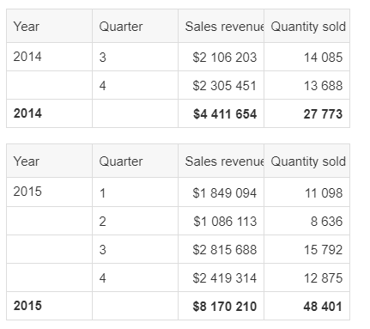Select the $2 305 451 revenue cell
Screen dimensions: 370x329
pyautogui.click(x=221, y=85)
